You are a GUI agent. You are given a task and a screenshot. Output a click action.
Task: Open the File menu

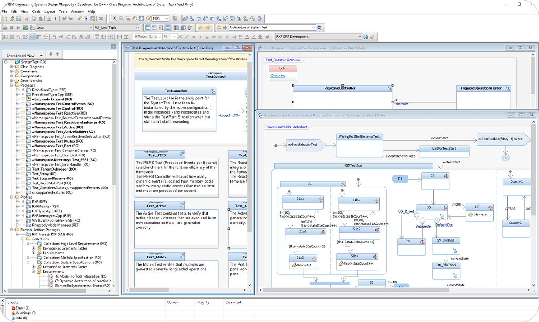(x=4, y=12)
